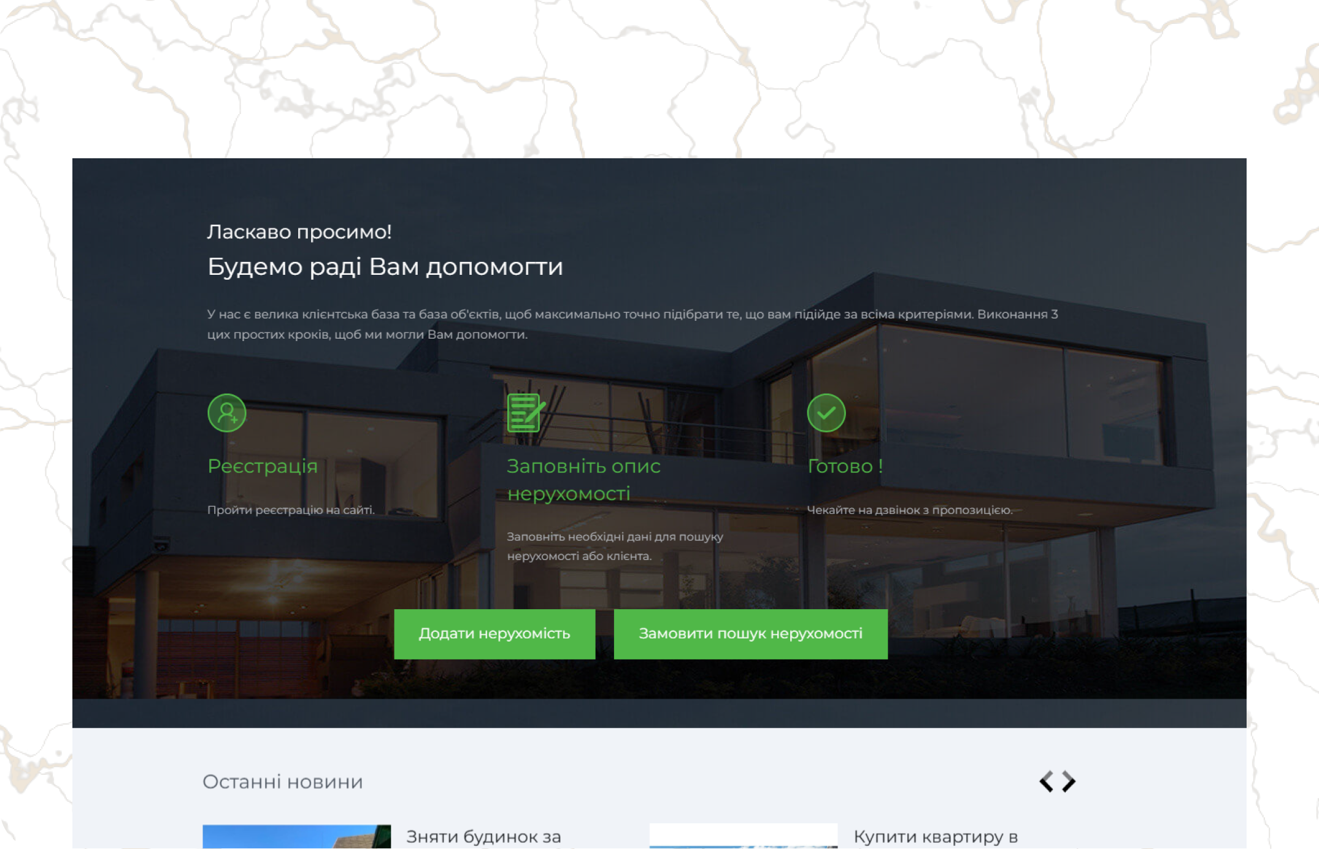This screenshot has width=1319, height=849.
Task: Click the first news article thumbnail
Action: (296, 836)
